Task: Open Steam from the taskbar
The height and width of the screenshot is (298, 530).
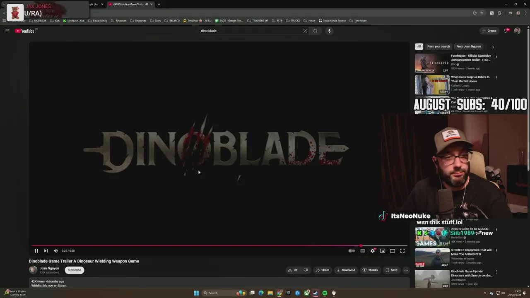Action: click(316, 293)
